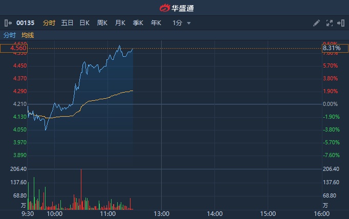
Task: Toggle the blue 分时 line legend
Action: [10, 35]
